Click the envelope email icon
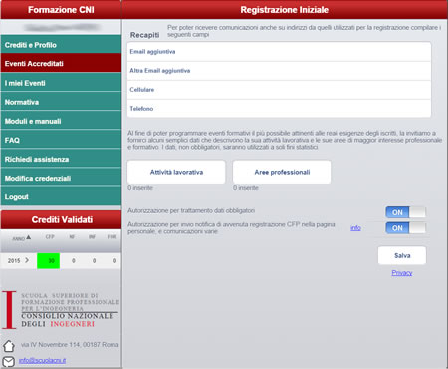Viewport: 448px width, 369px height. click(x=9, y=361)
